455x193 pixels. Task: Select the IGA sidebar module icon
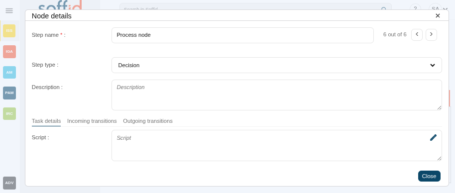[9, 52]
